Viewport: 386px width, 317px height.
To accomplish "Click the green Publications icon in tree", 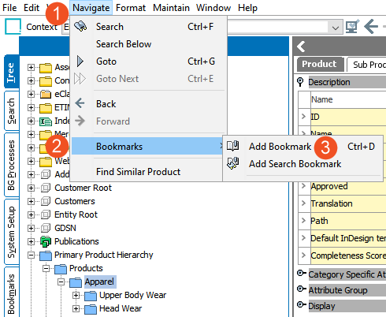I will tap(46, 241).
